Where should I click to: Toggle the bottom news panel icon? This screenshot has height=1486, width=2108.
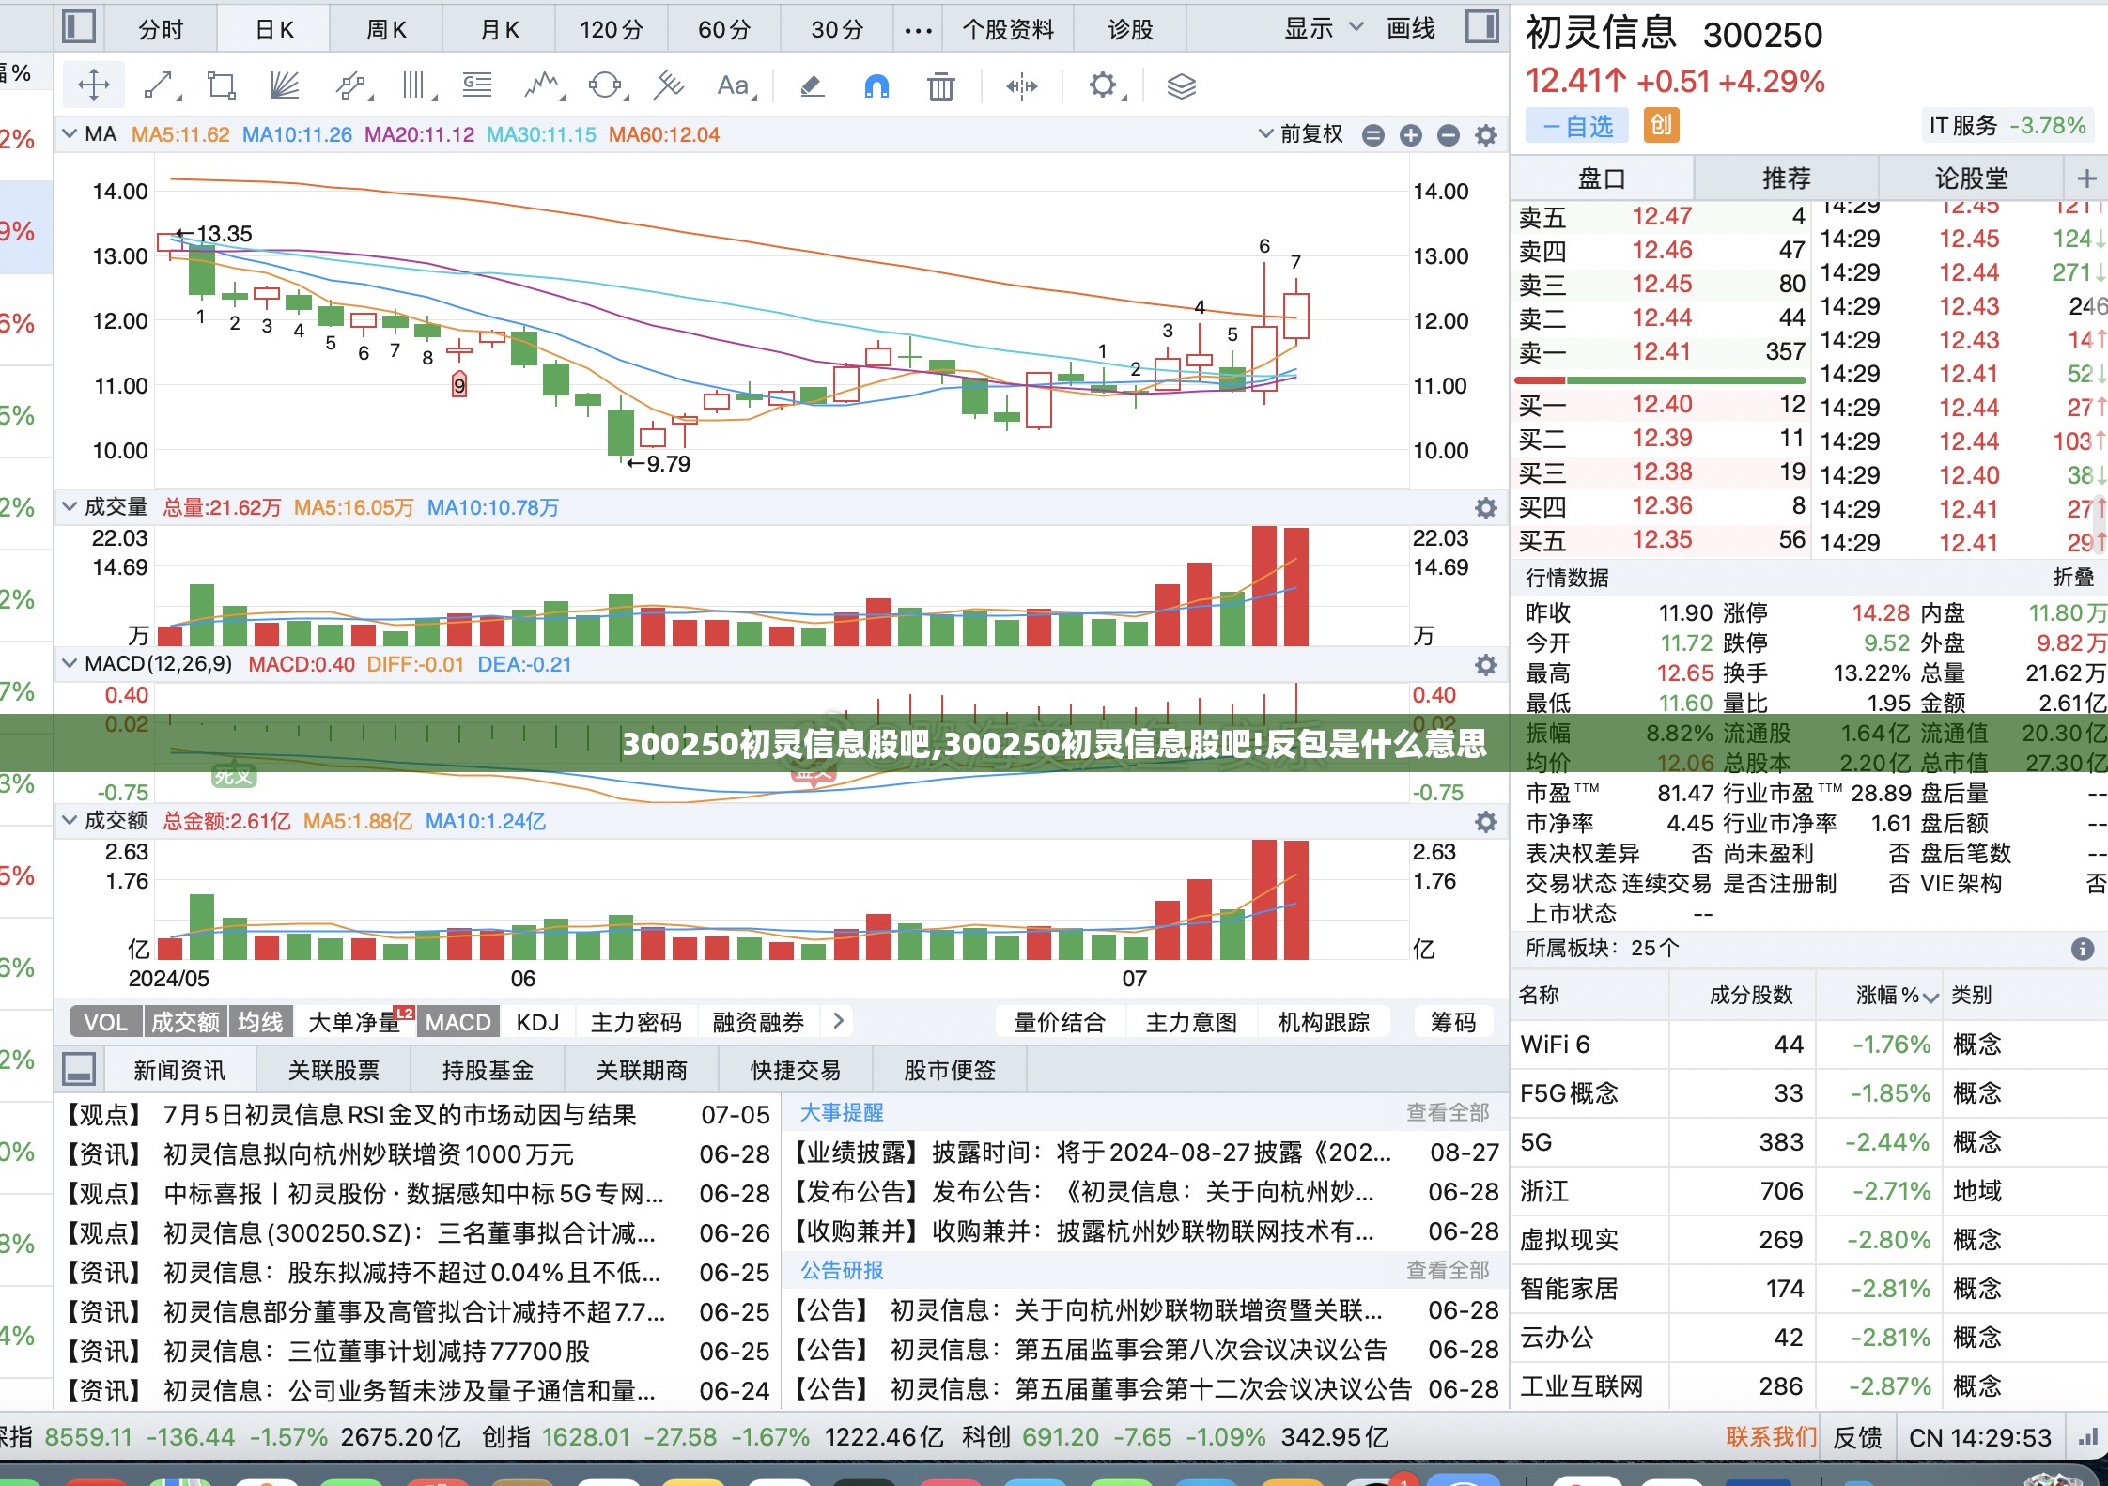click(x=78, y=1069)
